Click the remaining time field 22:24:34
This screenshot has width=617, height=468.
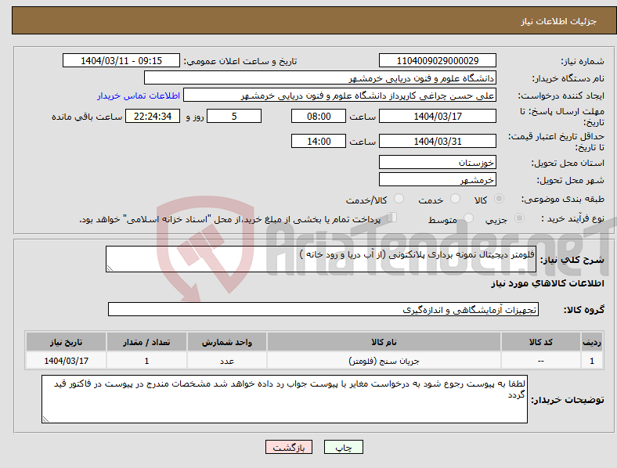coord(153,116)
